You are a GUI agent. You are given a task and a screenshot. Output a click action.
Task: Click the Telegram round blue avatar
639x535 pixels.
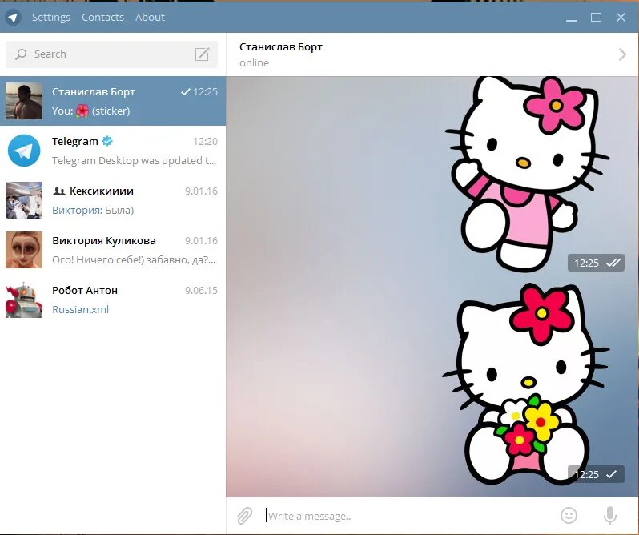coord(24,151)
